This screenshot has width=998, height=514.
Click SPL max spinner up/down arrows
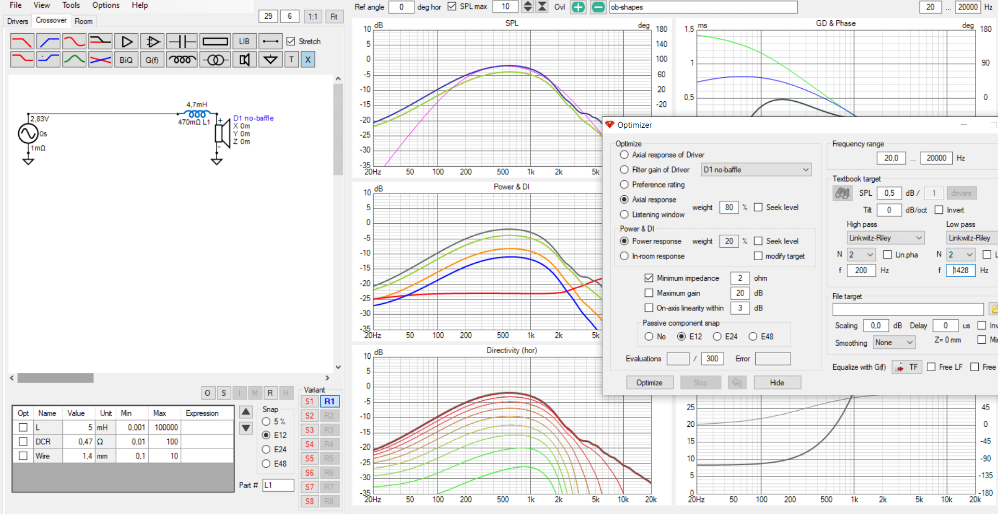[x=528, y=7]
